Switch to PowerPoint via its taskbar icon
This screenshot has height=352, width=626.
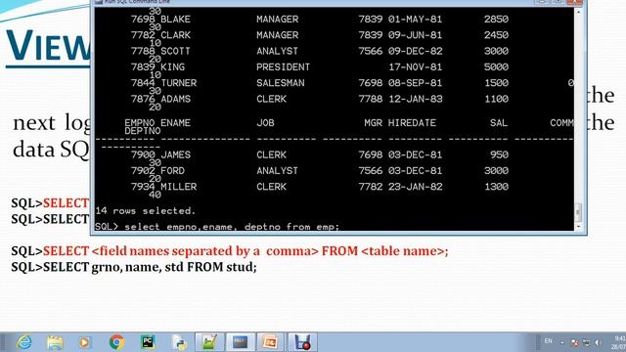point(270,342)
